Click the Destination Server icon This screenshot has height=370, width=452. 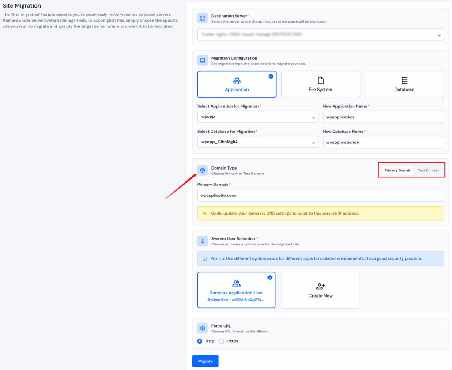click(x=203, y=18)
